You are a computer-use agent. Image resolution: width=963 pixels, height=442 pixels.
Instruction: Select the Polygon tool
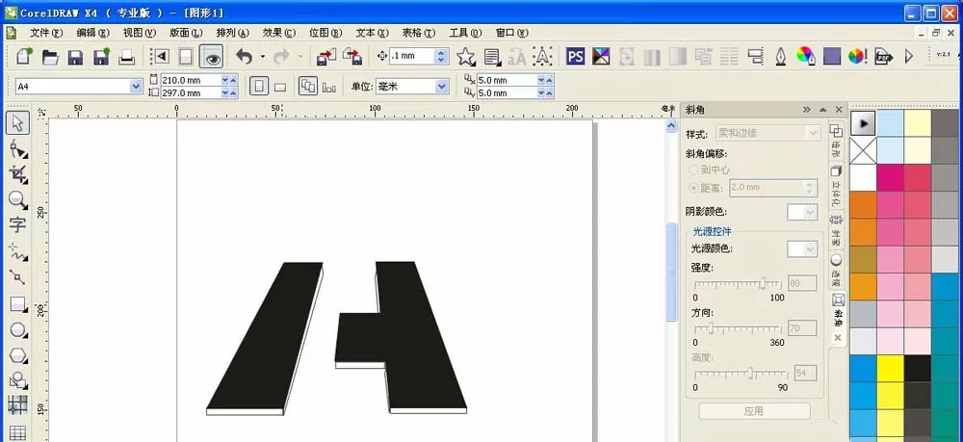(17, 355)
